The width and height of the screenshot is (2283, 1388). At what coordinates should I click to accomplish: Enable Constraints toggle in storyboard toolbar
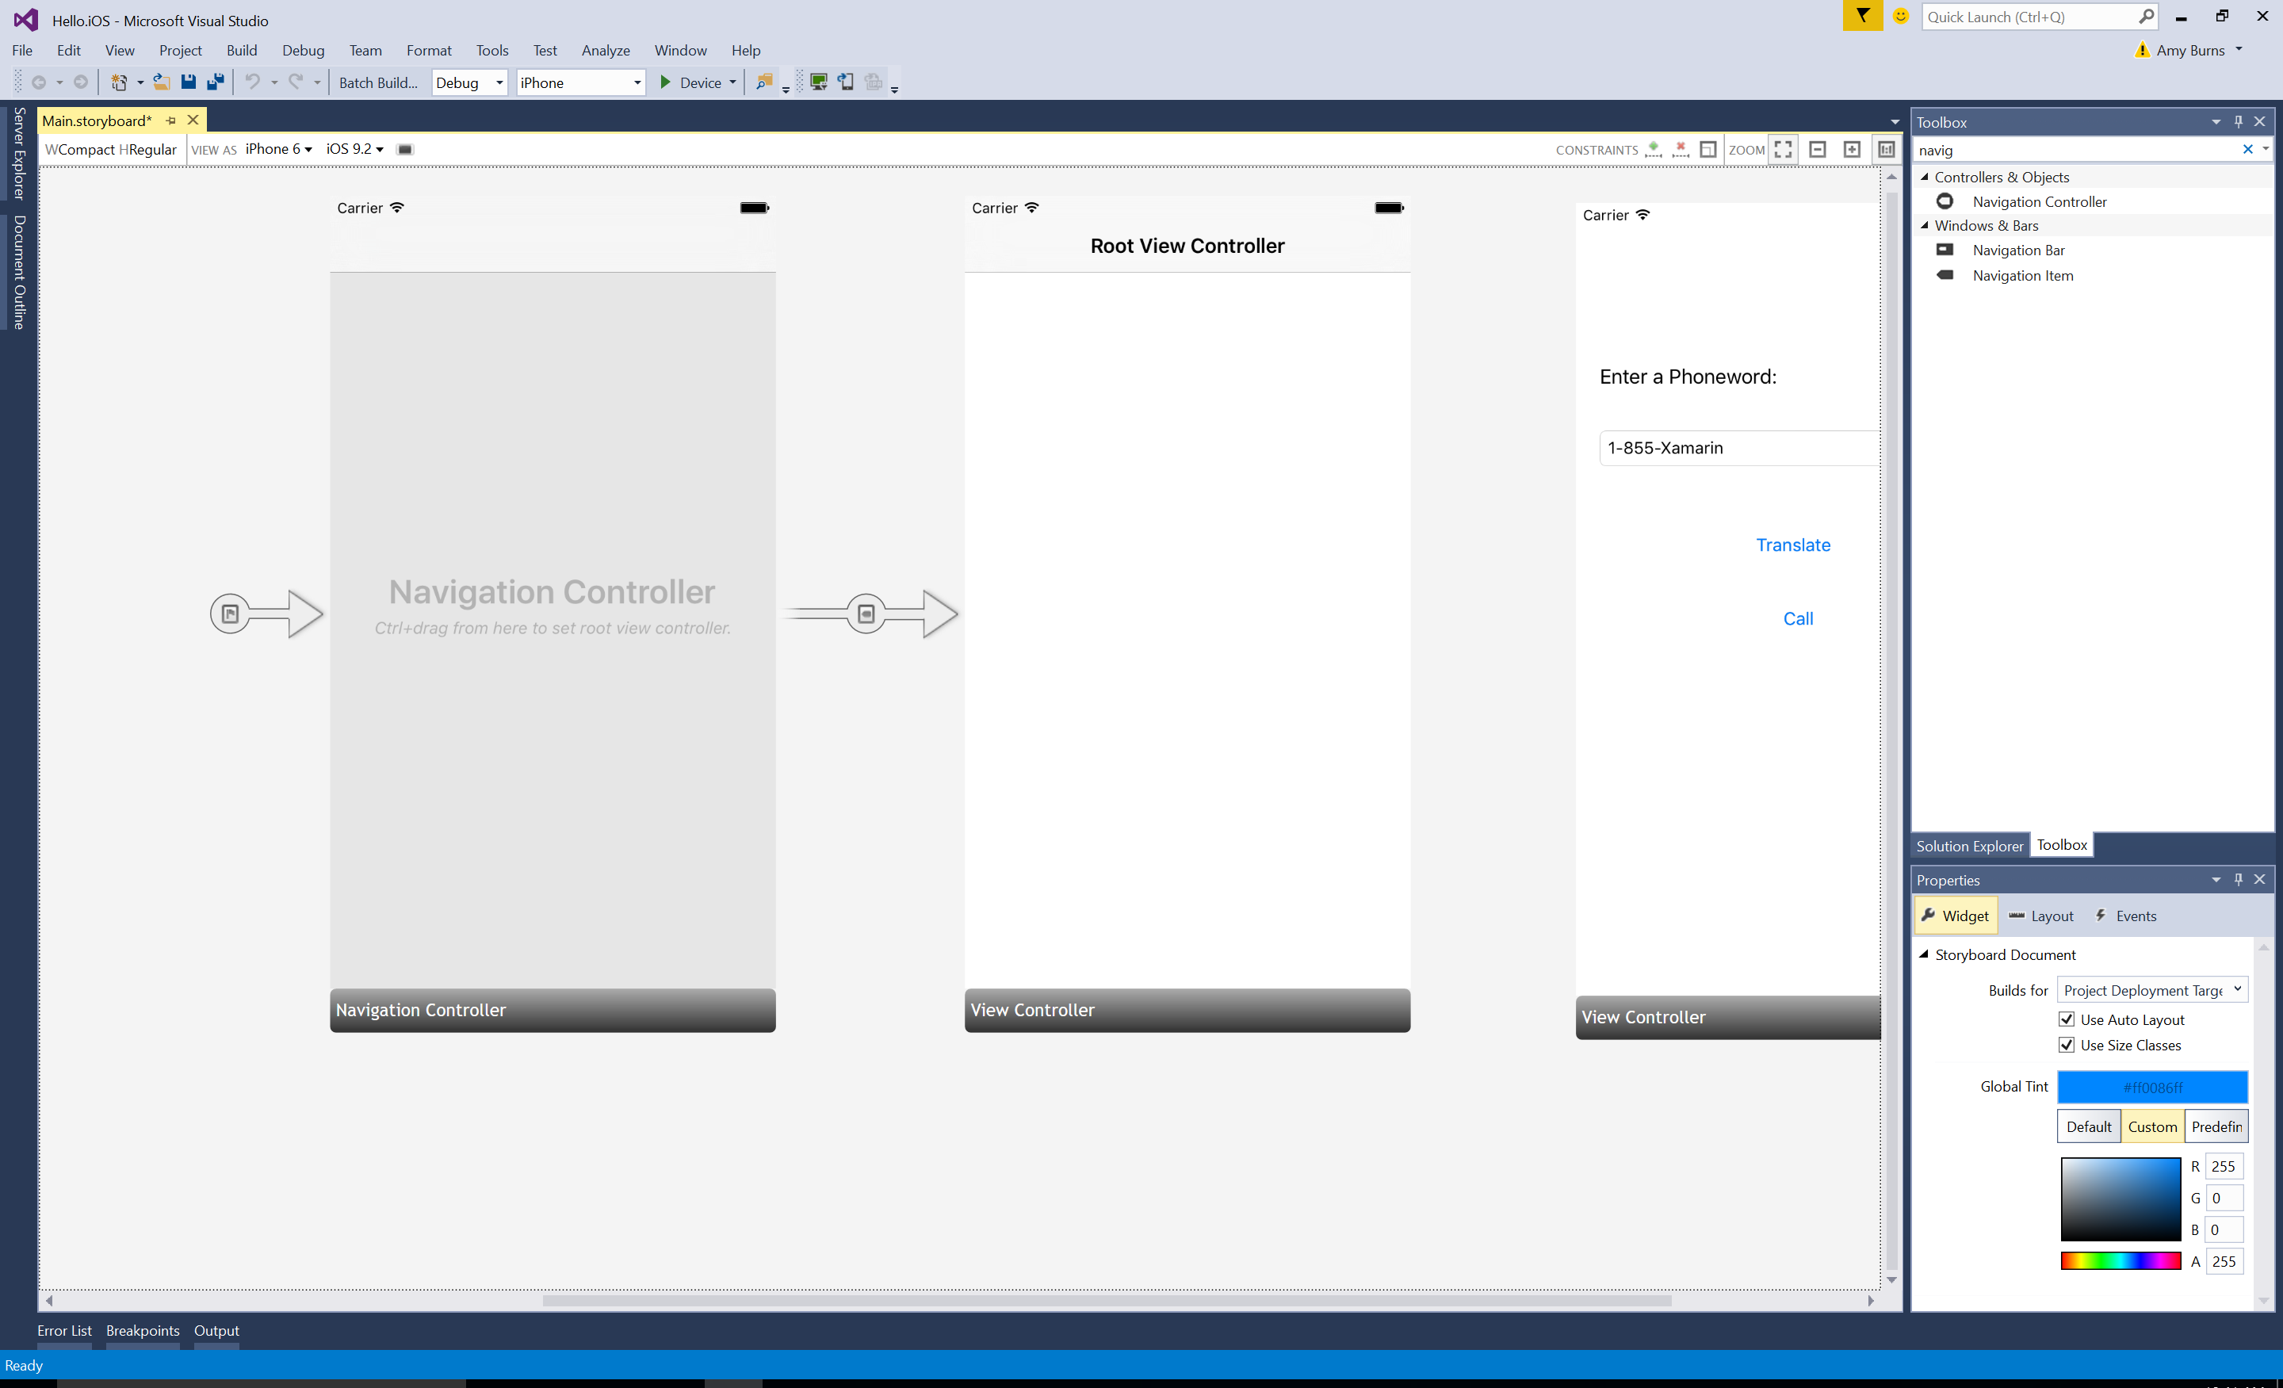coord(1707,148)
